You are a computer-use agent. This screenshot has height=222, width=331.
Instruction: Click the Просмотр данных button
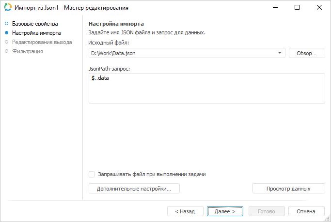point(288,189)
